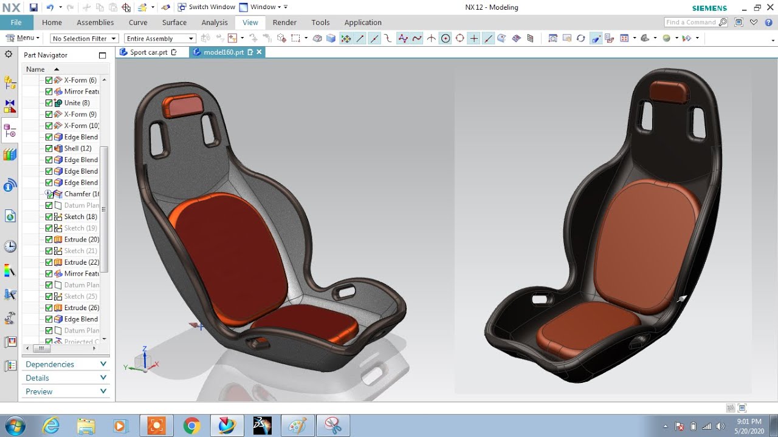Screen dimensions: 778x437
Task: Open the Assembly Navigator sidebar tab
Action: 10,83
